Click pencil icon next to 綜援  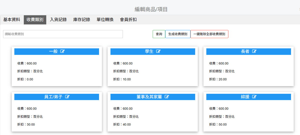pos(254,97)
